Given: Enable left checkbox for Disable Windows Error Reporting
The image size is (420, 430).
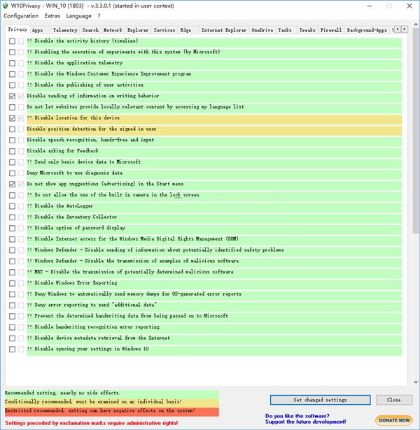Looking at the screenshot, I should [12, 283].
